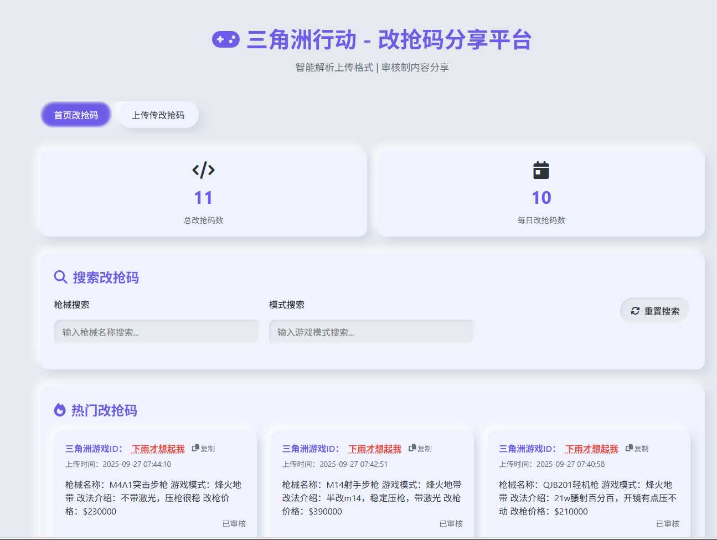Click the 总改抢码数 stat card showing 11
Screen dimensions: 717x540
(203, 192)
